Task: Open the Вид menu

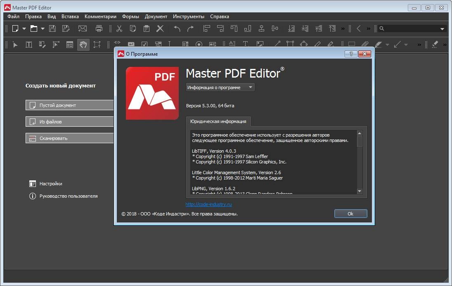Action: 52,17
